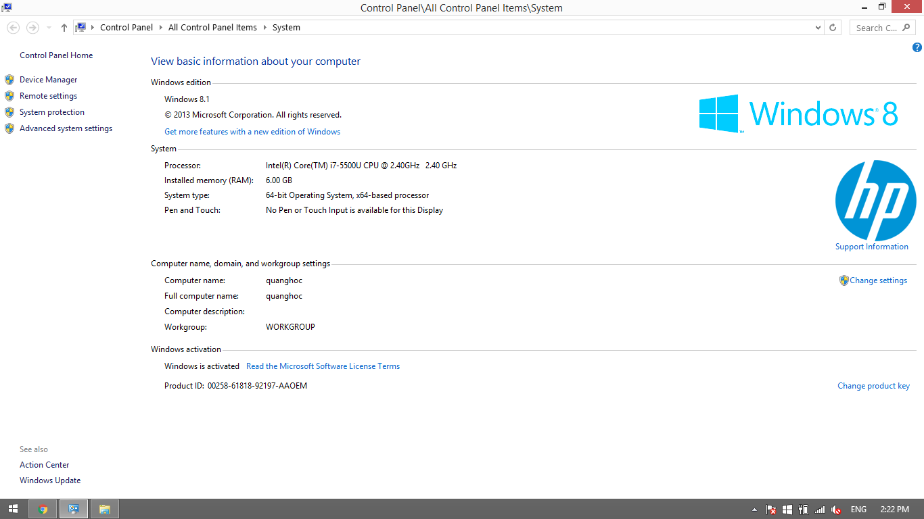Viewport: 924px width, 519px height.
Task: Open Windows Update under See also
Action: tap(50, 480)
